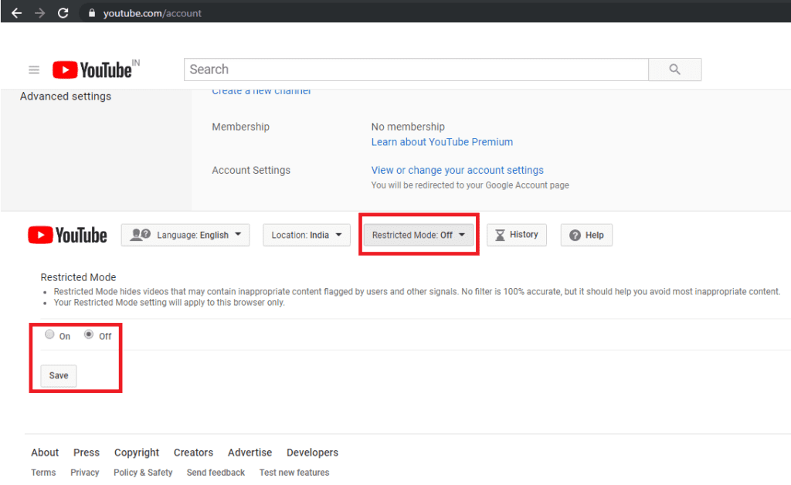
Task: Click the footer YouTube logo
Action: (x=68, y=235)
